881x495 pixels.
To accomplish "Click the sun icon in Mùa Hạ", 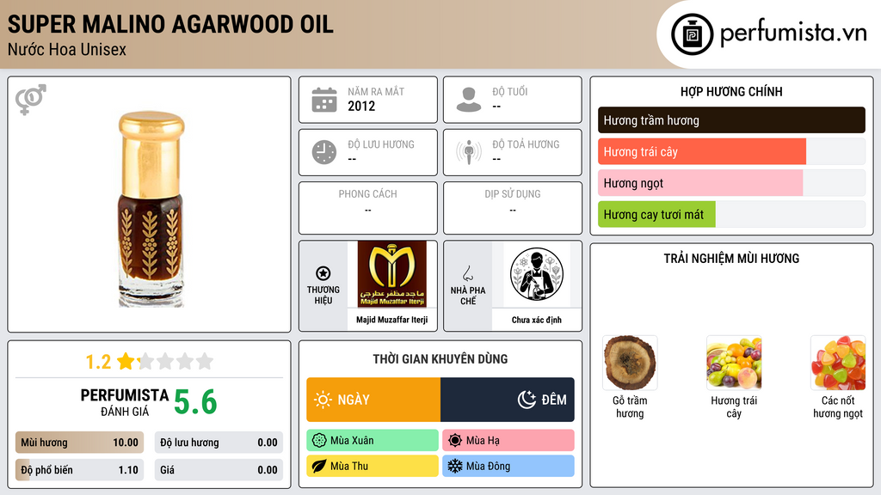I will click(455, 441).
